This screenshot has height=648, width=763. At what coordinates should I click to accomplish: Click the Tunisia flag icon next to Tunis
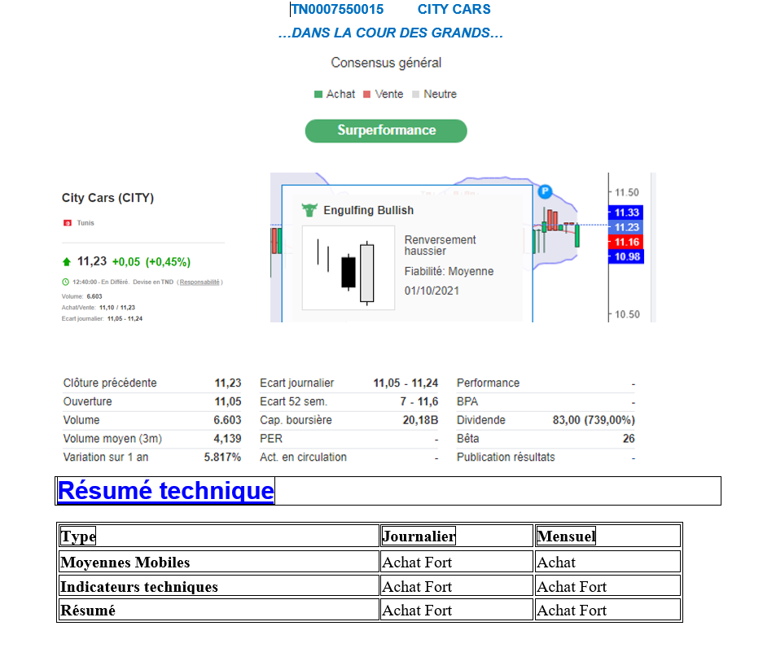[67, 223]
